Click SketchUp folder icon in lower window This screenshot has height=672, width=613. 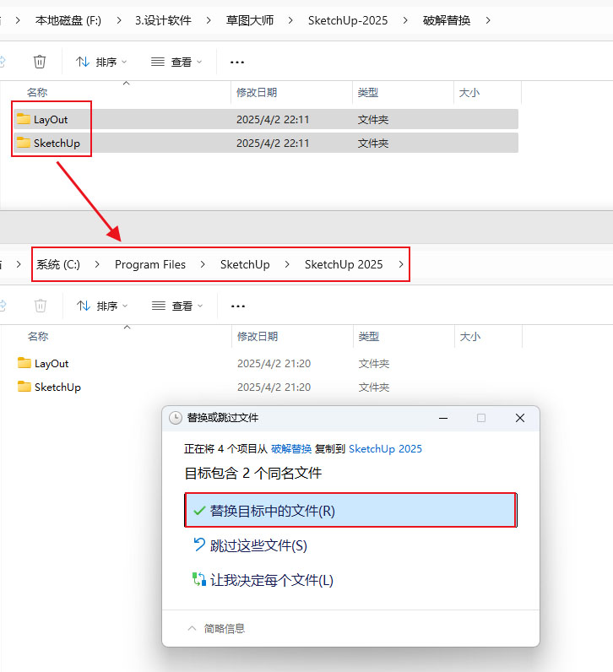[x=24, y=387]
